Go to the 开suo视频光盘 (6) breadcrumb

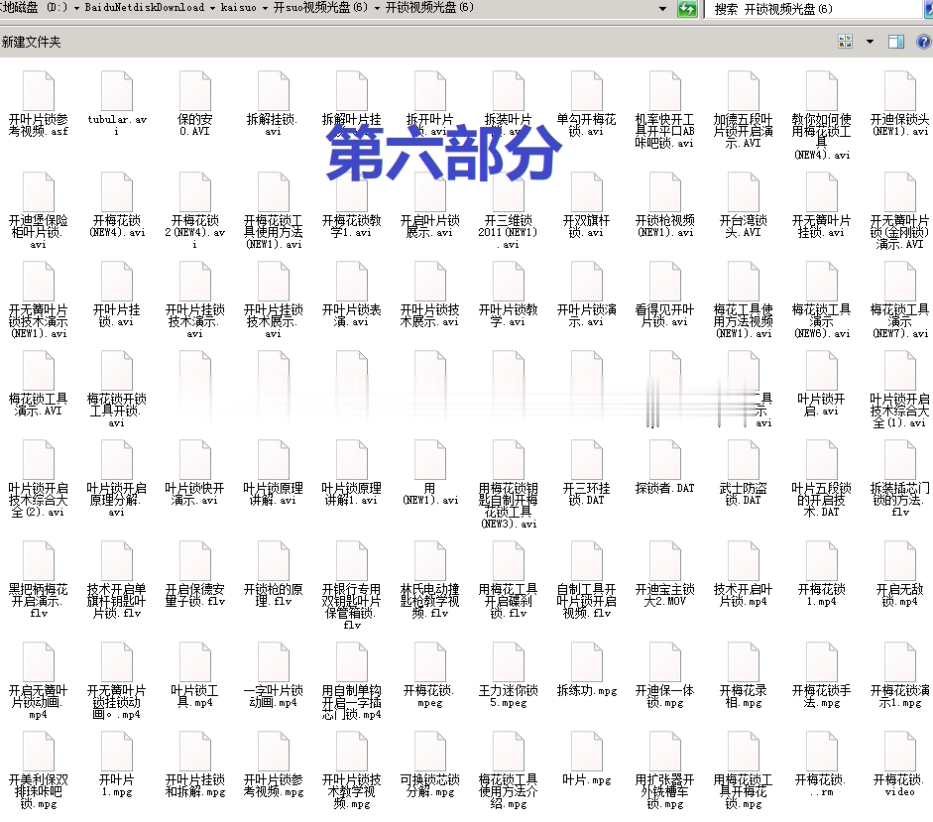320,8
